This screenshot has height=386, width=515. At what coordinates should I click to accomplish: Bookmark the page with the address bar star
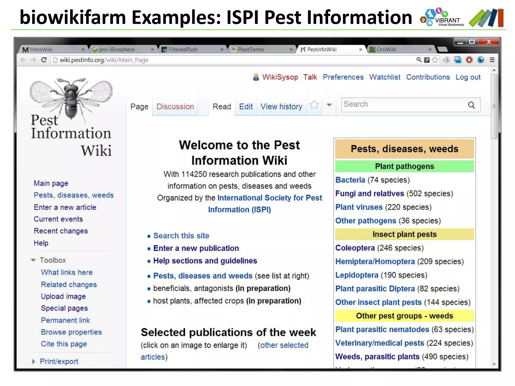click(x=435, y=60)
